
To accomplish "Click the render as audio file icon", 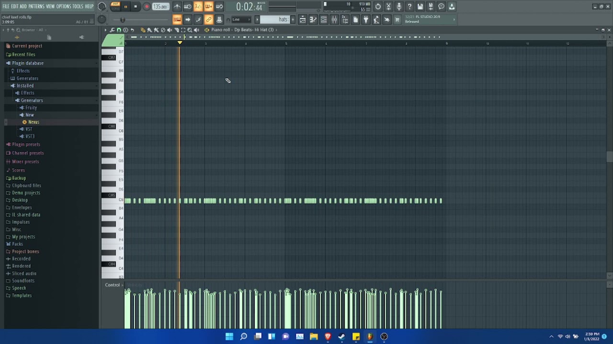I will coord(431,7).
